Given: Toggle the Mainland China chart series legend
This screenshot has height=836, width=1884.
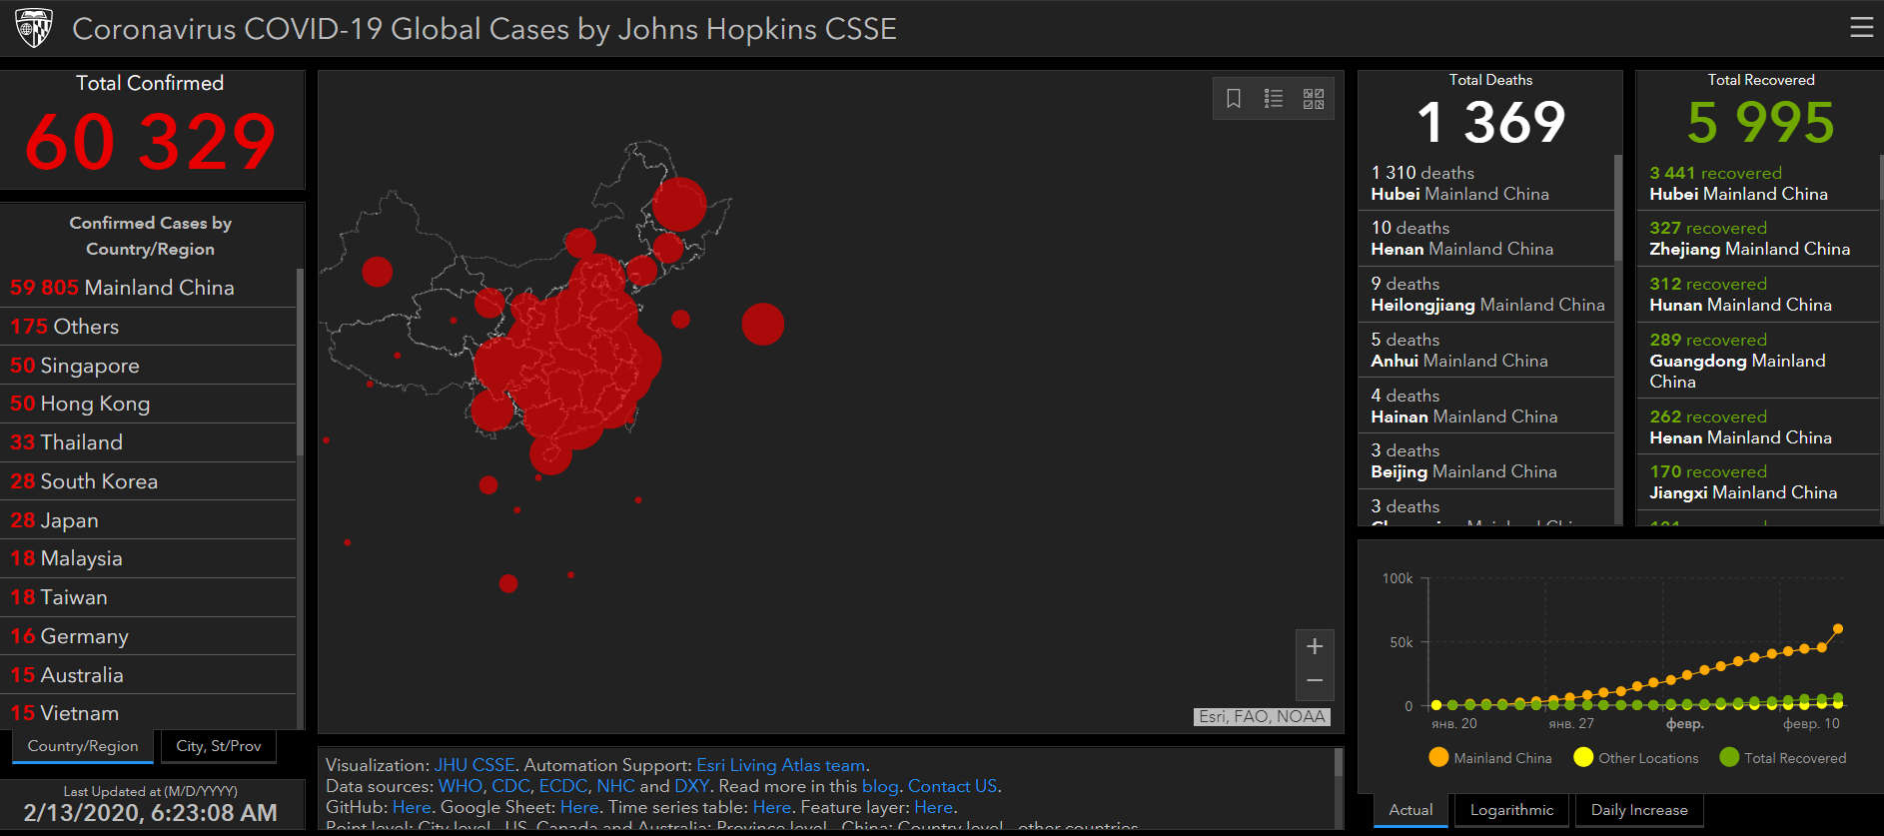Looking at the screenshot, I should point(1490,758).
